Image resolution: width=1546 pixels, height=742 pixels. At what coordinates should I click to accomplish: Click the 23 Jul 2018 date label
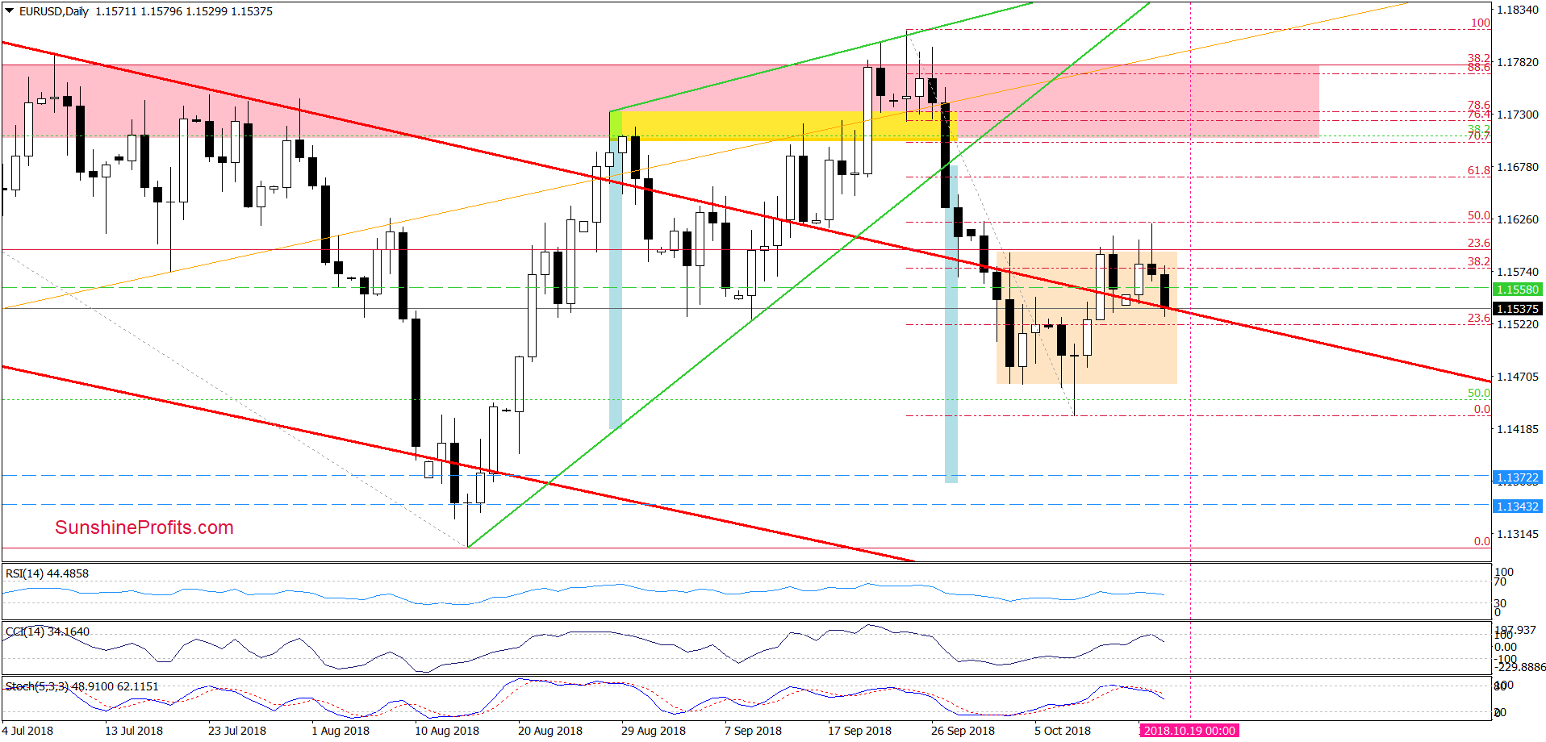click(x=237, y=731)
